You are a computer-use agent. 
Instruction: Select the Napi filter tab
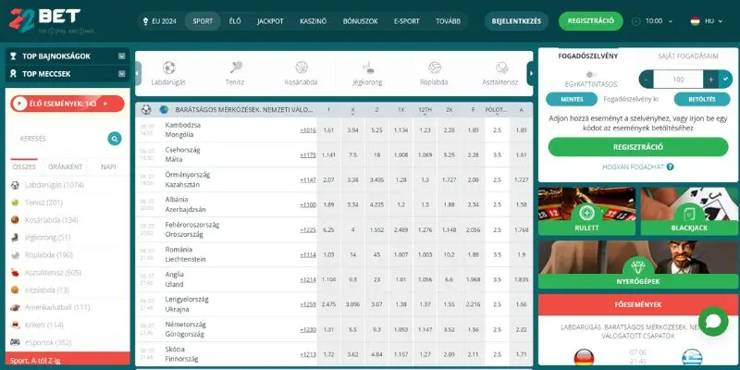pyautogui.click(x=108, y=167)
